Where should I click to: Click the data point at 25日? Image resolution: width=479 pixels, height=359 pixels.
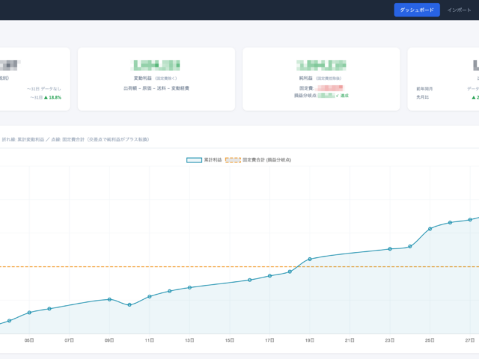(x=430, y=228)
